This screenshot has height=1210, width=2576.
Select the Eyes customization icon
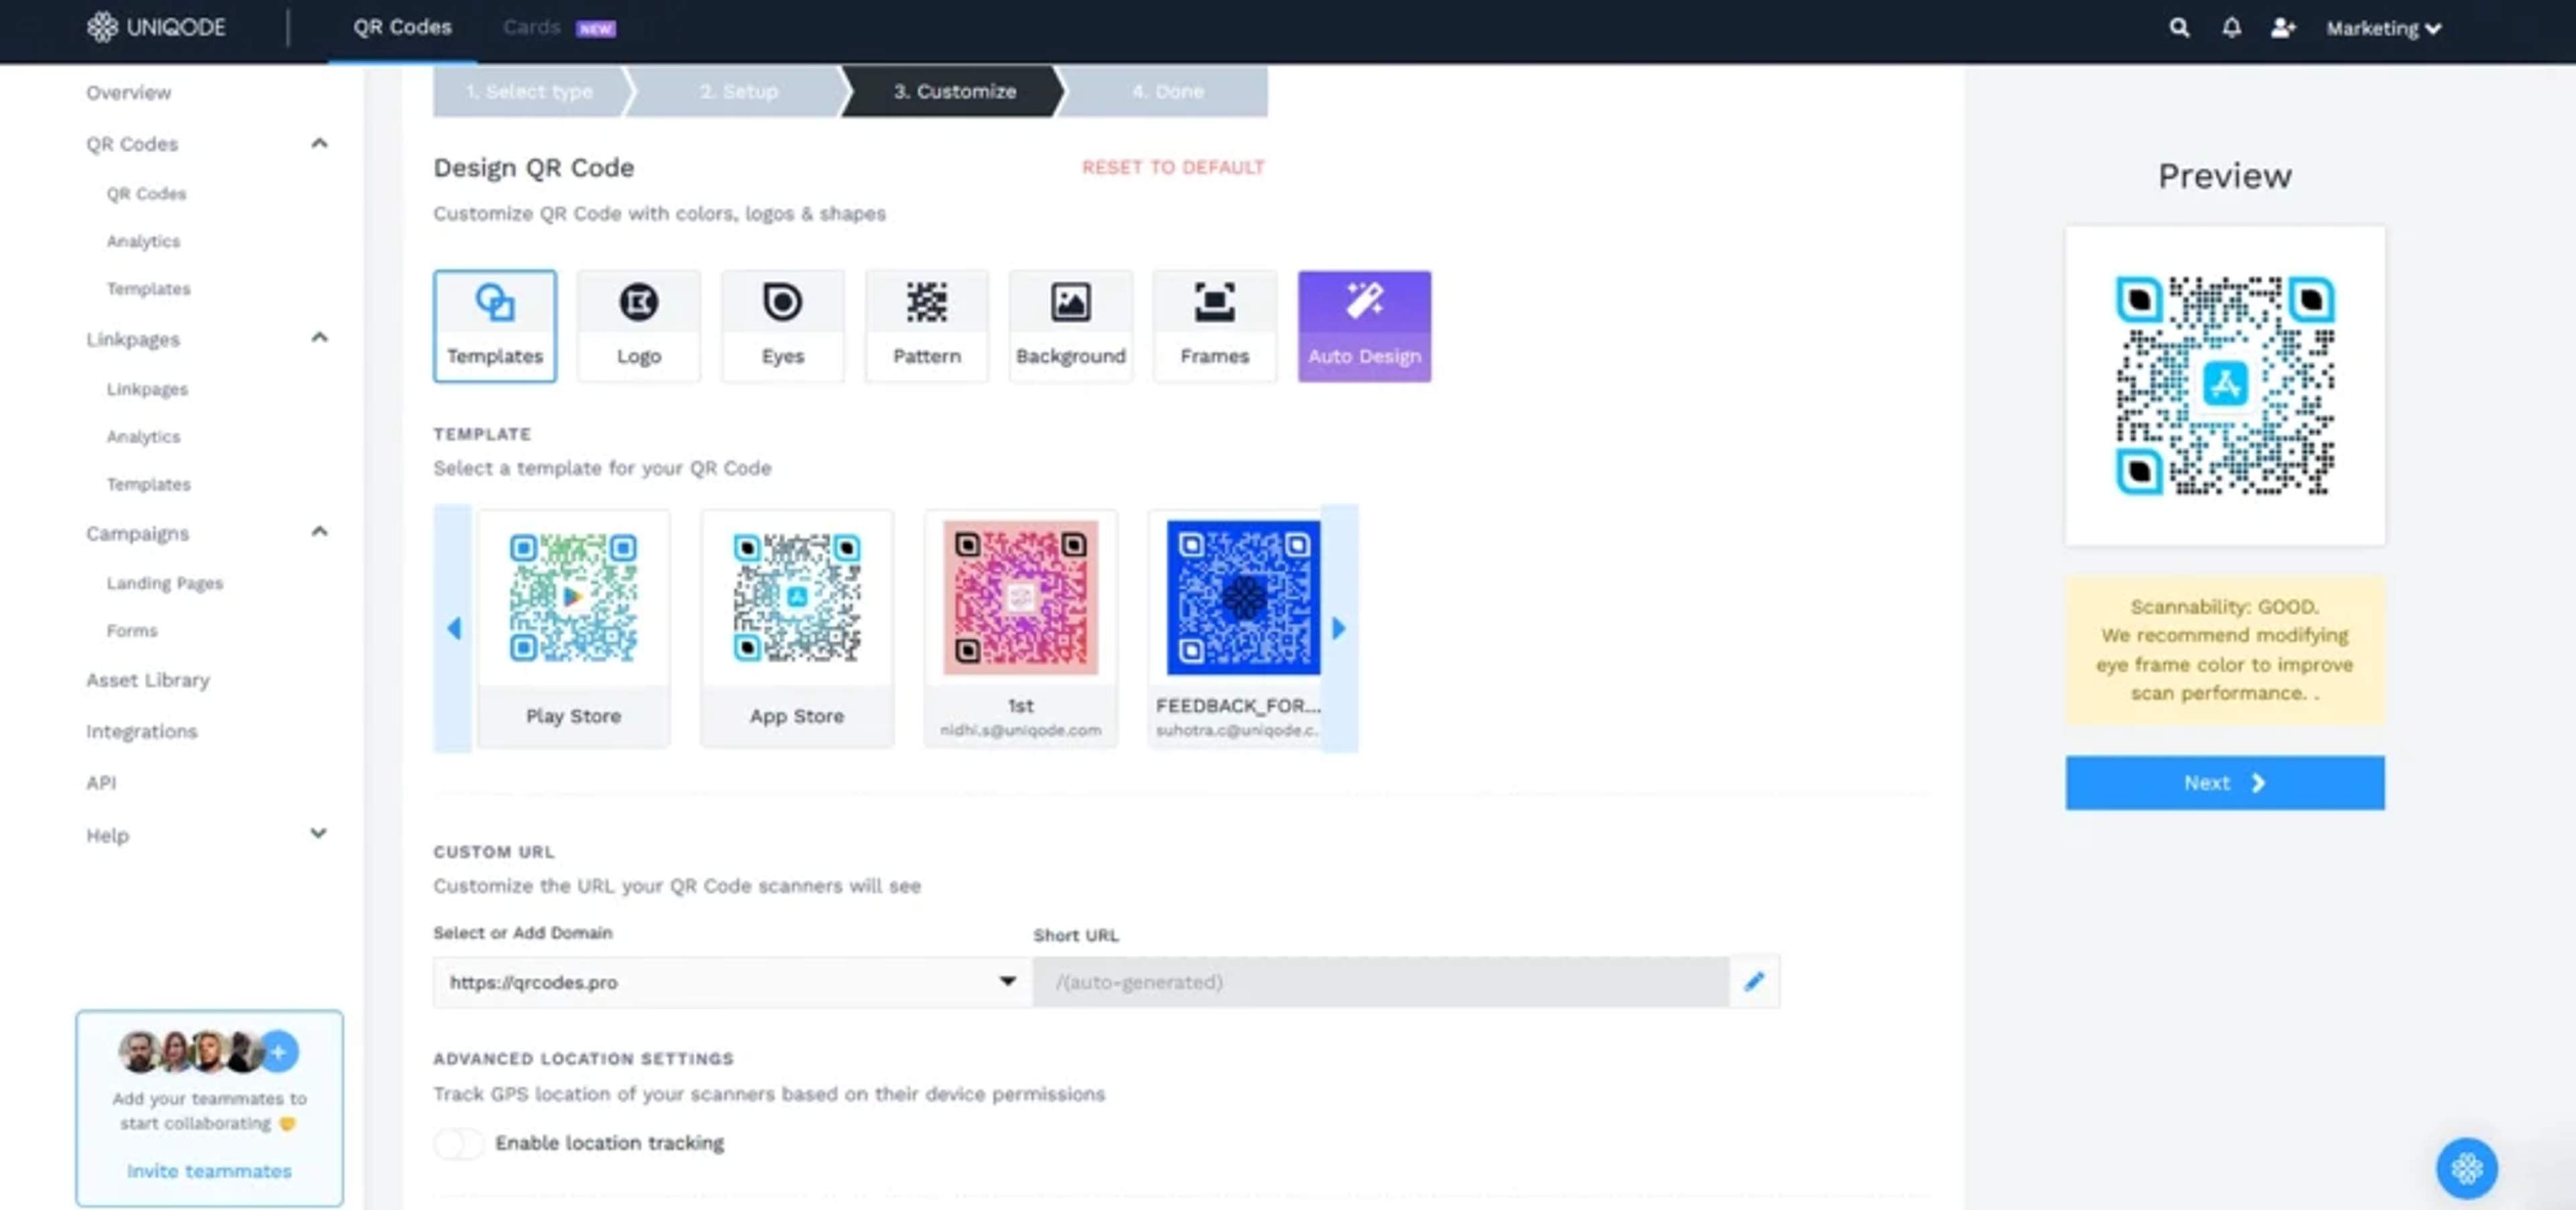782,325
